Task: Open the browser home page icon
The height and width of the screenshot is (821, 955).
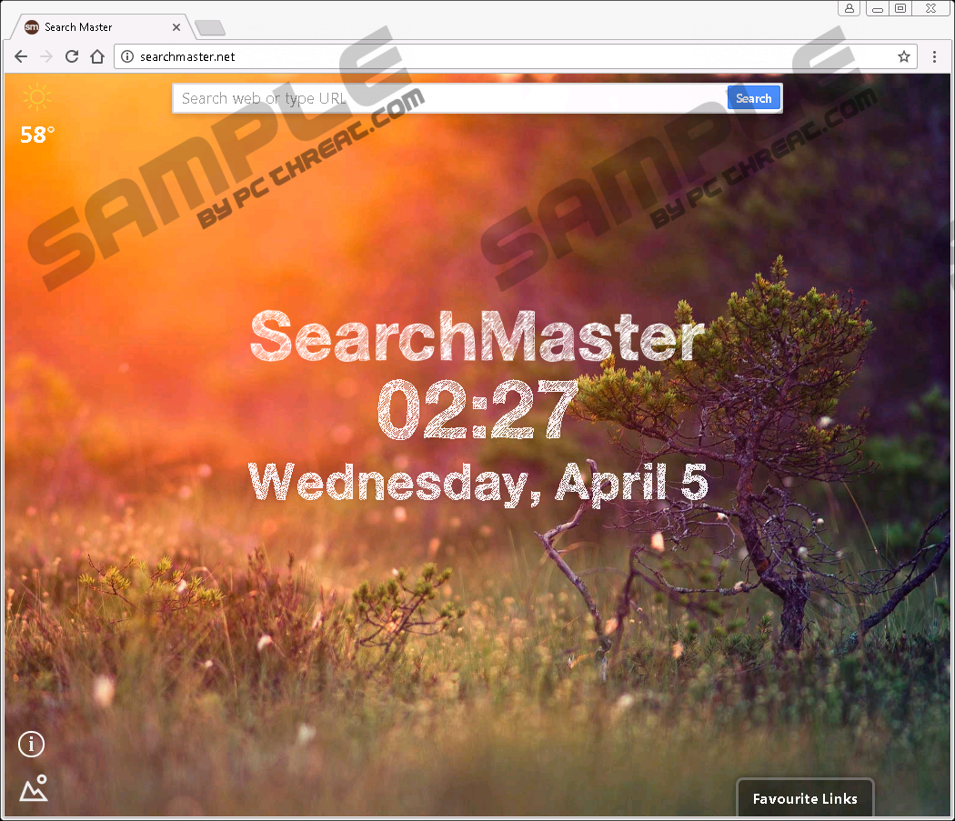Action: (97, 56)
